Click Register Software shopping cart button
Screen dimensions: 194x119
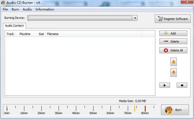tap(173, 19)
